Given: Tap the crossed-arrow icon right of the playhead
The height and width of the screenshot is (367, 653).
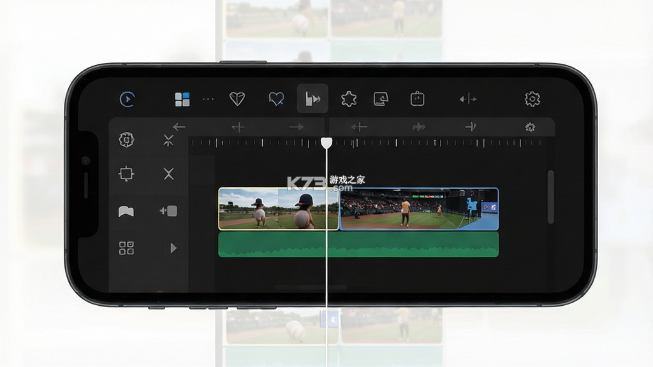Looking at the screenshot, I should pos(359,127).
